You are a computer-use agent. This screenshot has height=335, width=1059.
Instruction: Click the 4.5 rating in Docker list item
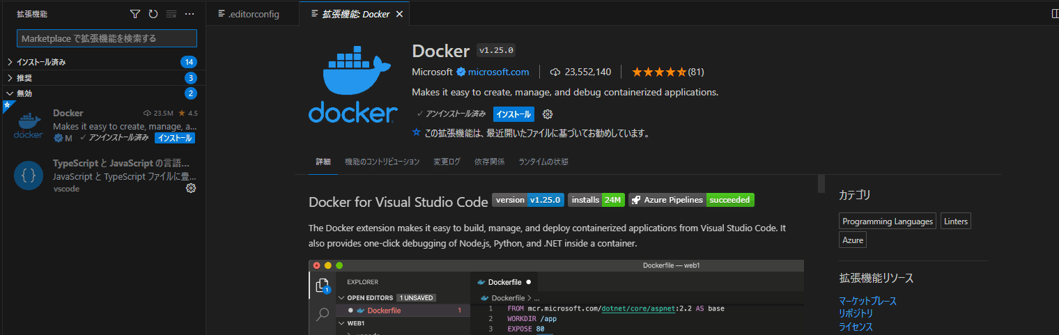pos(188,113)
